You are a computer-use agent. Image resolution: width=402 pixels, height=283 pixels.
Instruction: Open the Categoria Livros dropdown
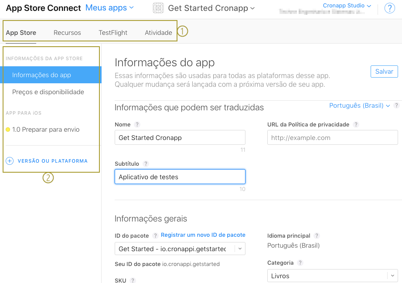333,276
